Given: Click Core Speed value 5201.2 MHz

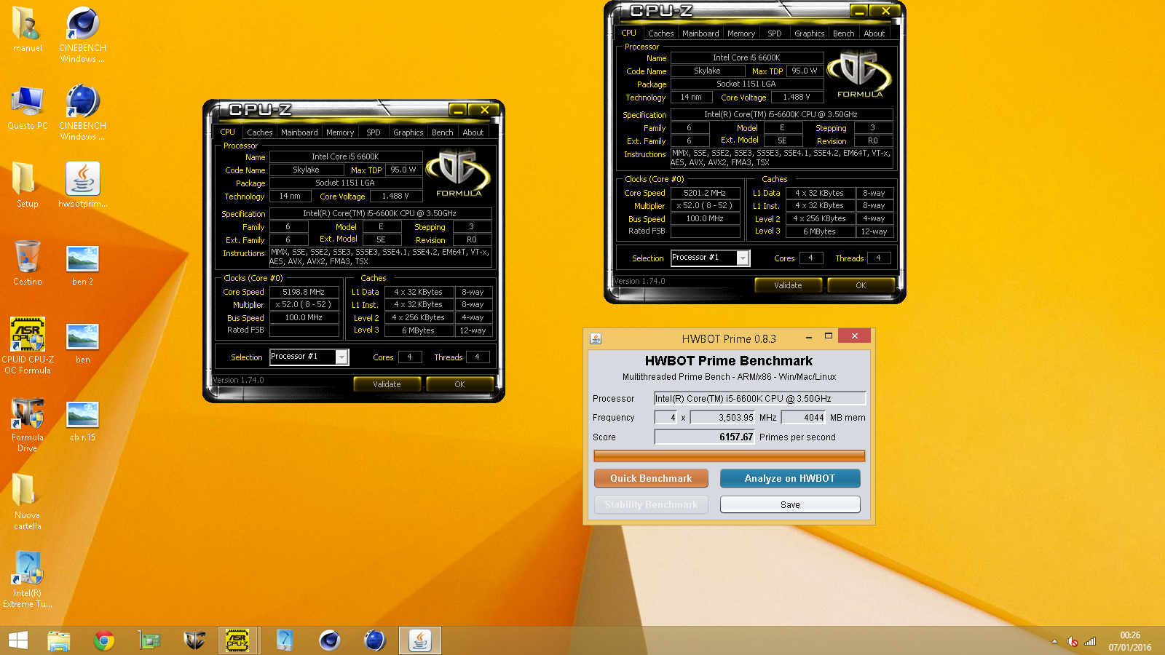Looking at the screenshot, I should [x=704, y=193].
